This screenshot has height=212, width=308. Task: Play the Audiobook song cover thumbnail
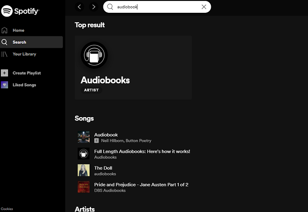(x=84, y=137)
